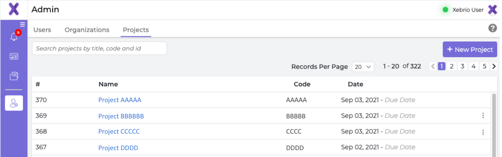502x157 pixels.
Task: Open the notifications bell icon
Action: click(x=14, y=37)
